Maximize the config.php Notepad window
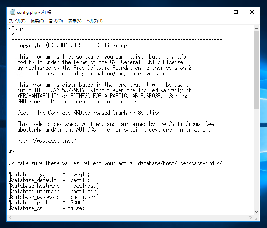The image size is (267, 228). coord(236,12)
